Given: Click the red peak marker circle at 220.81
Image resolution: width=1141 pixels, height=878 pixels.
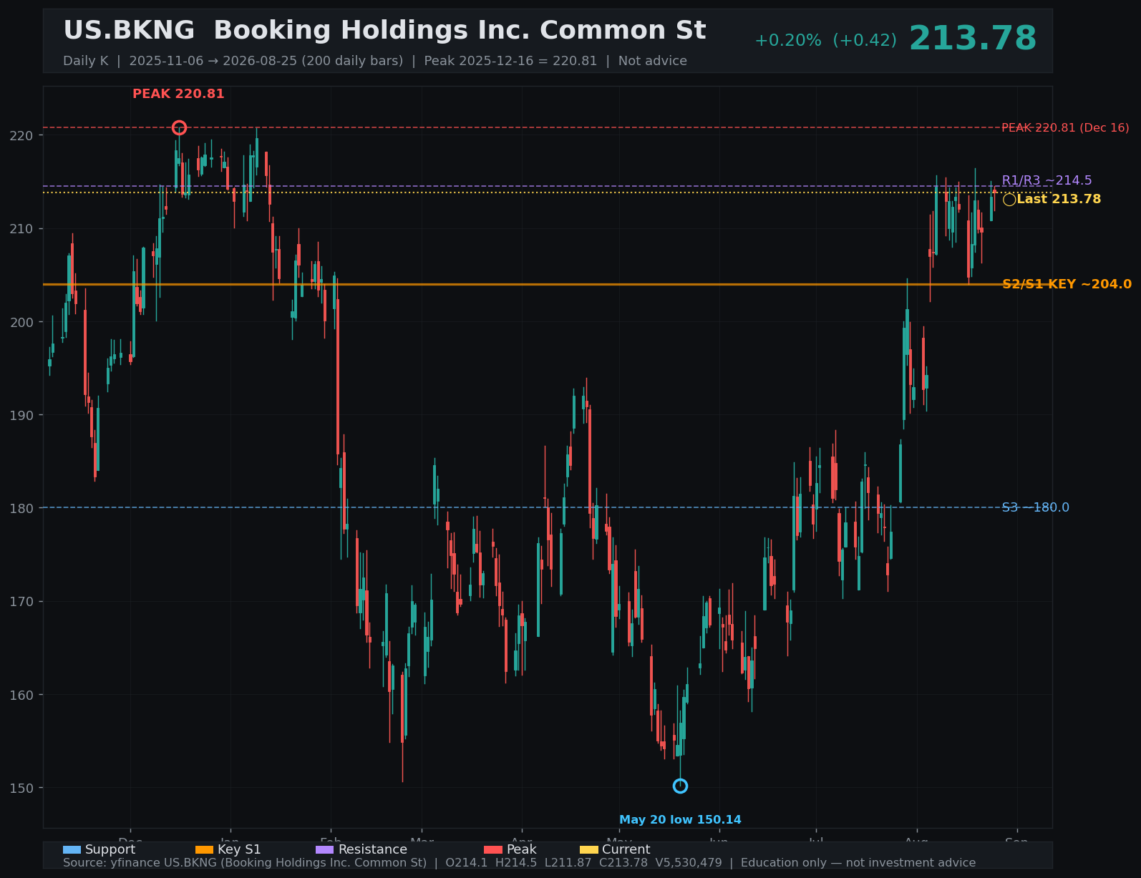Looking at the screenshot, I should point(179,127).
